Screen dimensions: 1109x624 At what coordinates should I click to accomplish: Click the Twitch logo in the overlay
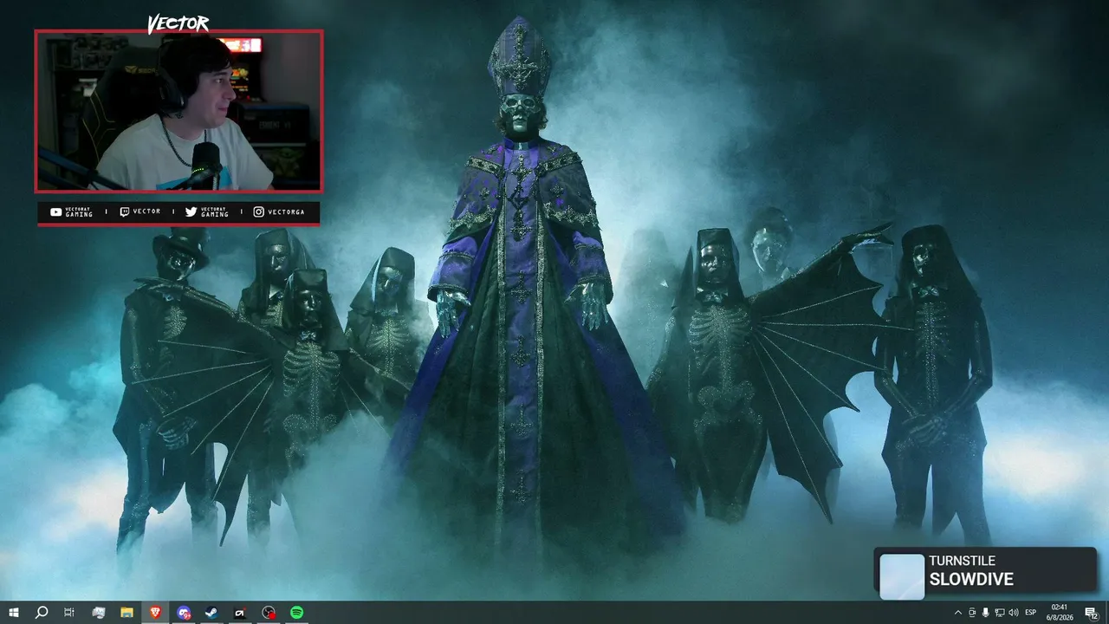(125, 211)
